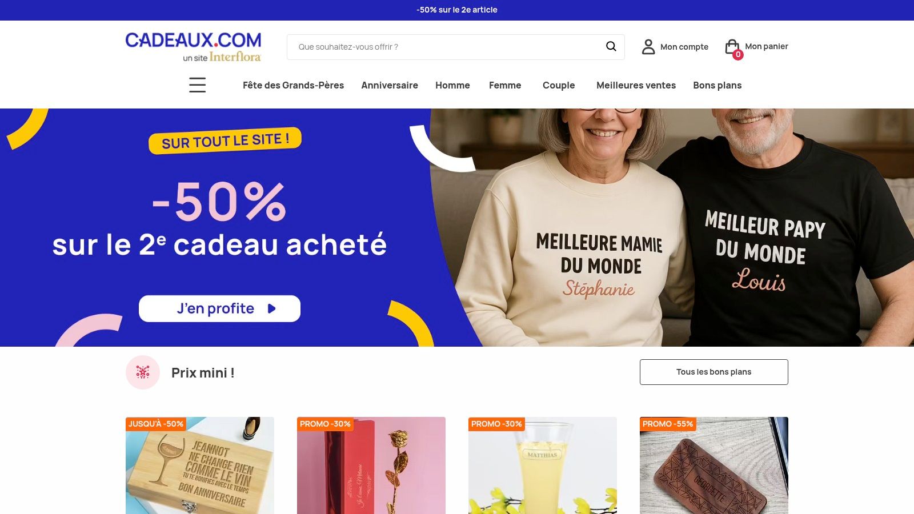Click the Mon compte user icon

click(x=648, y=47)
